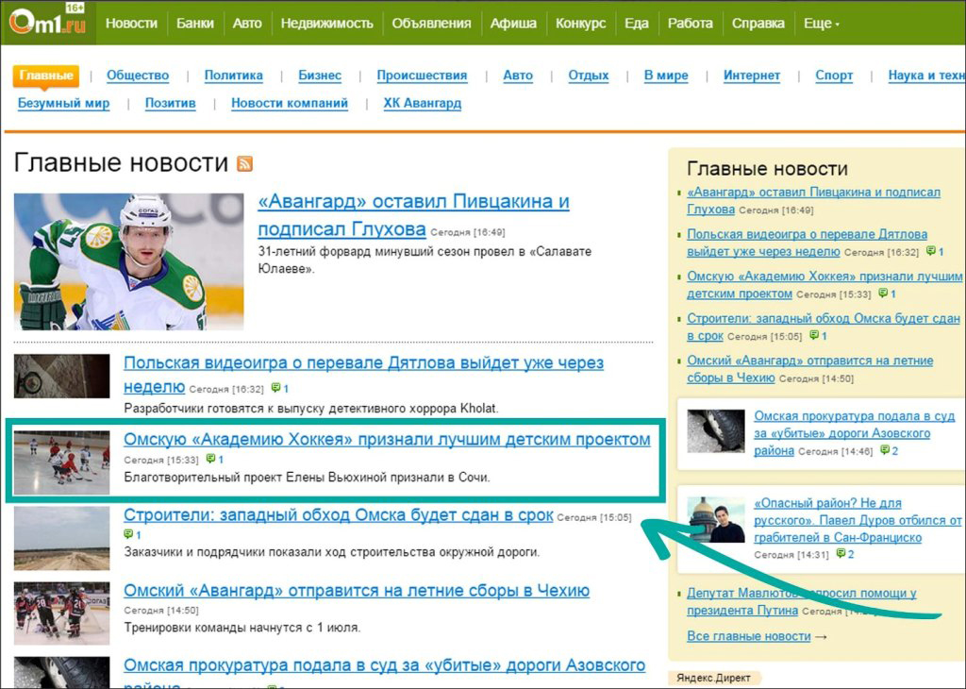Click sidebar comment icon for Польская видеоигра item
Screen dimensions: 966x689
tap(931, 251)
